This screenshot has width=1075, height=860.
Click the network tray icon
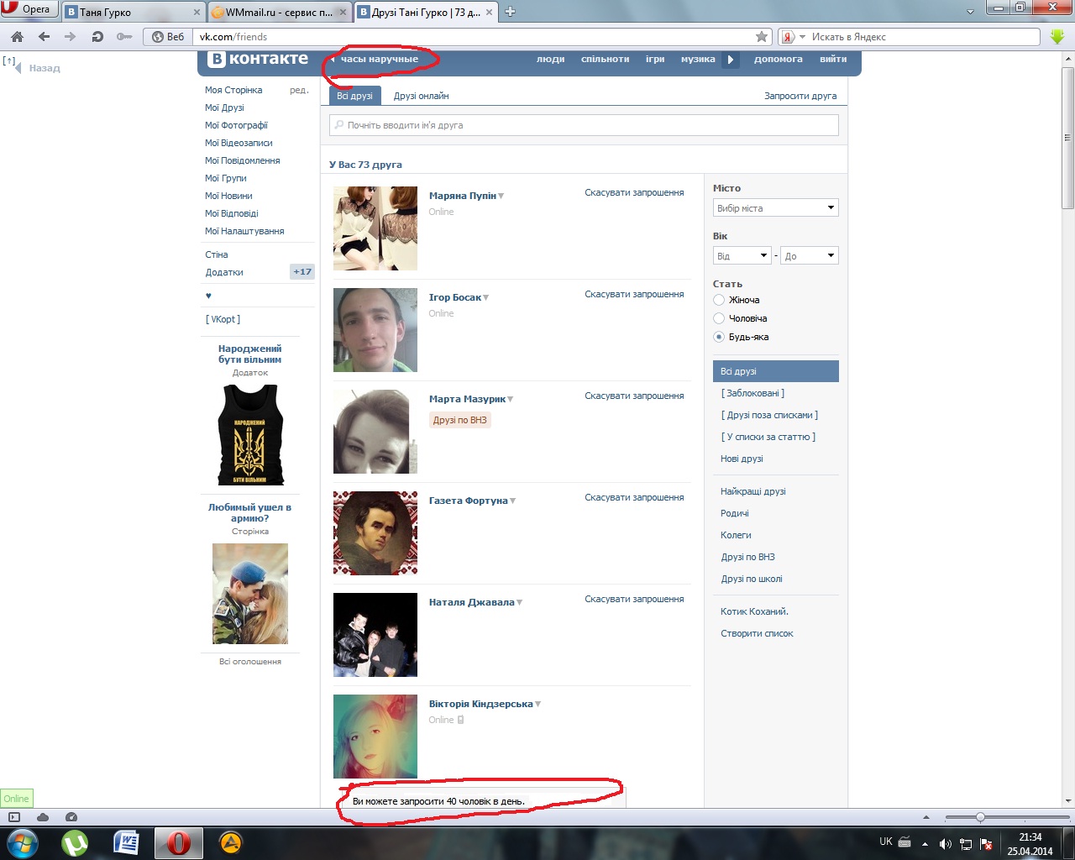tap(966, 843)
